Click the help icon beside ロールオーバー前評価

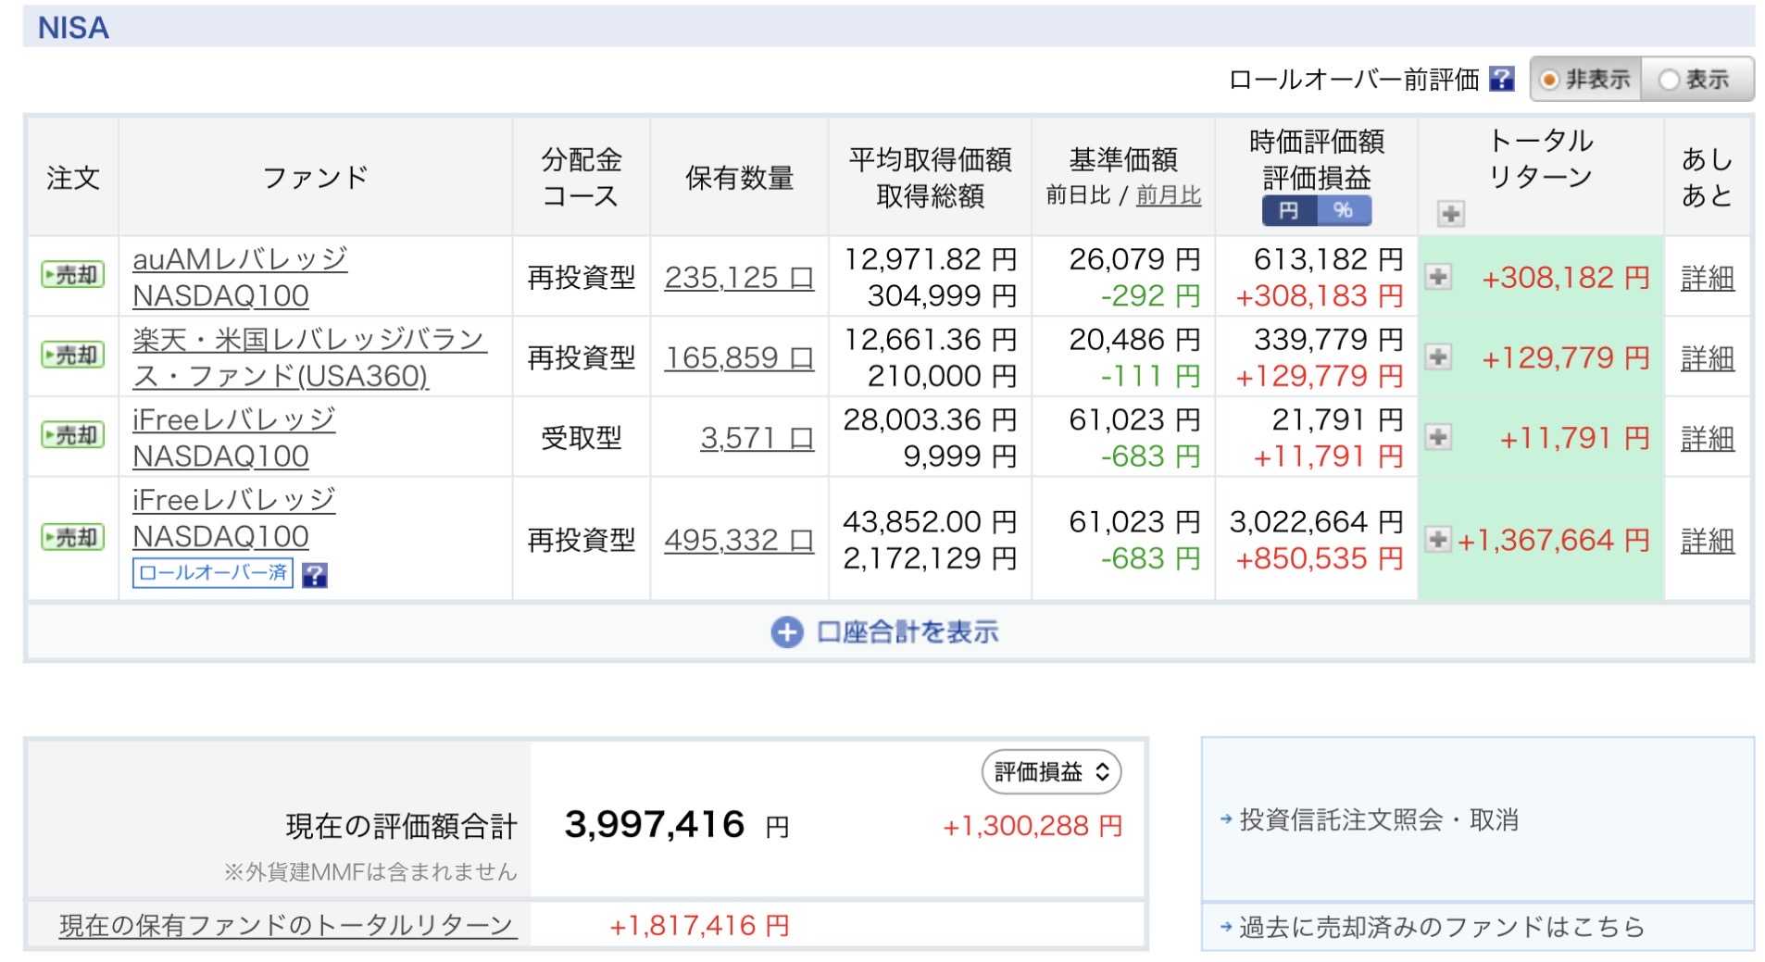pyautogui.click(x=1500, y=80)
